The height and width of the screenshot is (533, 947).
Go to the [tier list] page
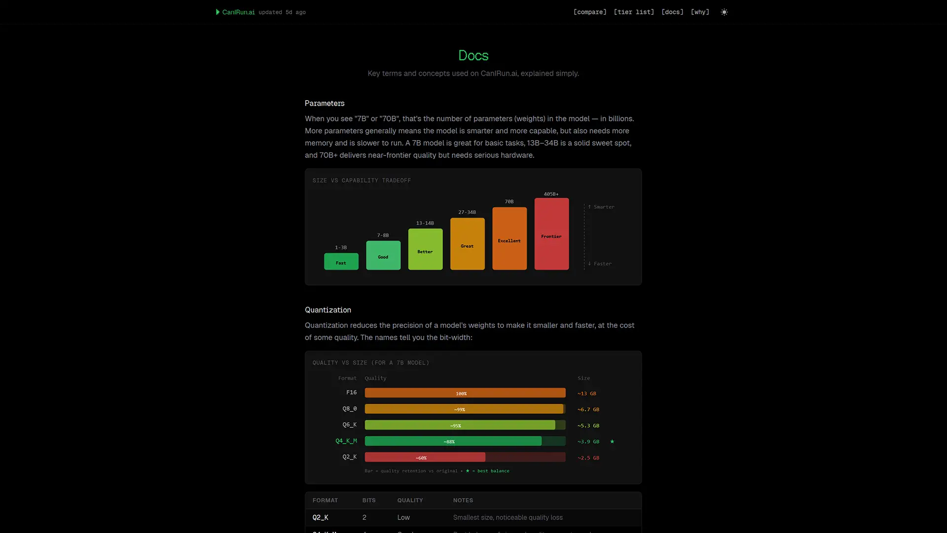pyautogui.click(x=634, y=12)
